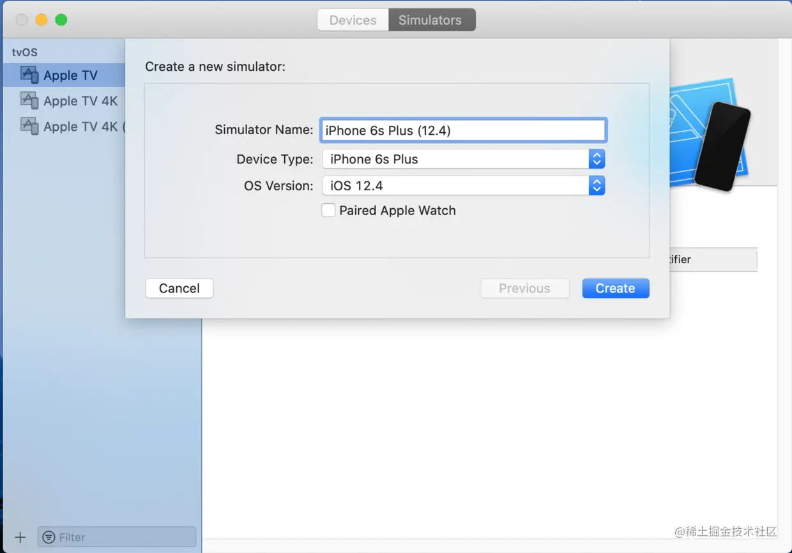This screenshot has height=553, width=792.
Task: Click the Create button
Action: coord(616,288)
